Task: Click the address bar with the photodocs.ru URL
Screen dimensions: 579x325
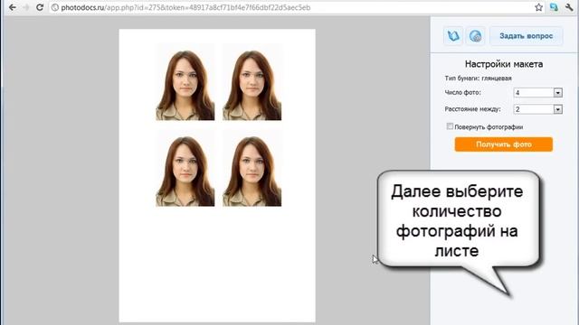Action: pos(297,7)
